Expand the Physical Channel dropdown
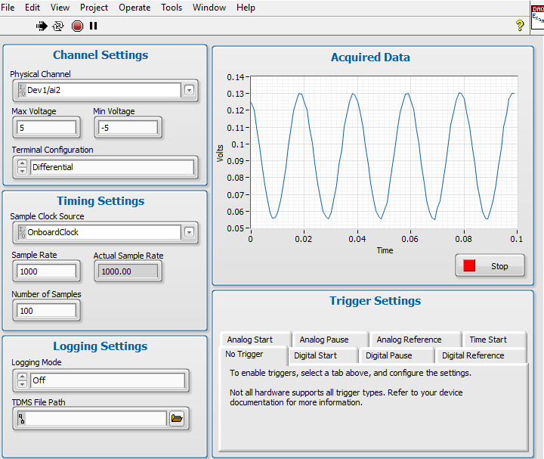This screenshot has height=459, width=544. (189, 91)
